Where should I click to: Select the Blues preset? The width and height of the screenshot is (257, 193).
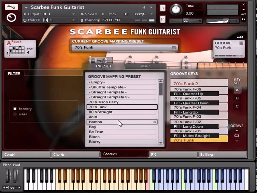(122, 137)
